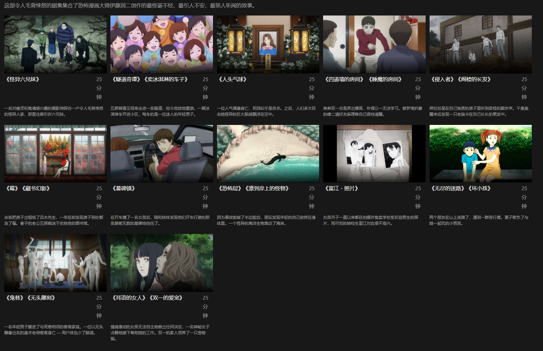Open the 《富江 · 照片》 photographs thumbnail
The height and width of the screenshot is (351, 543).
tap(374, 154)
